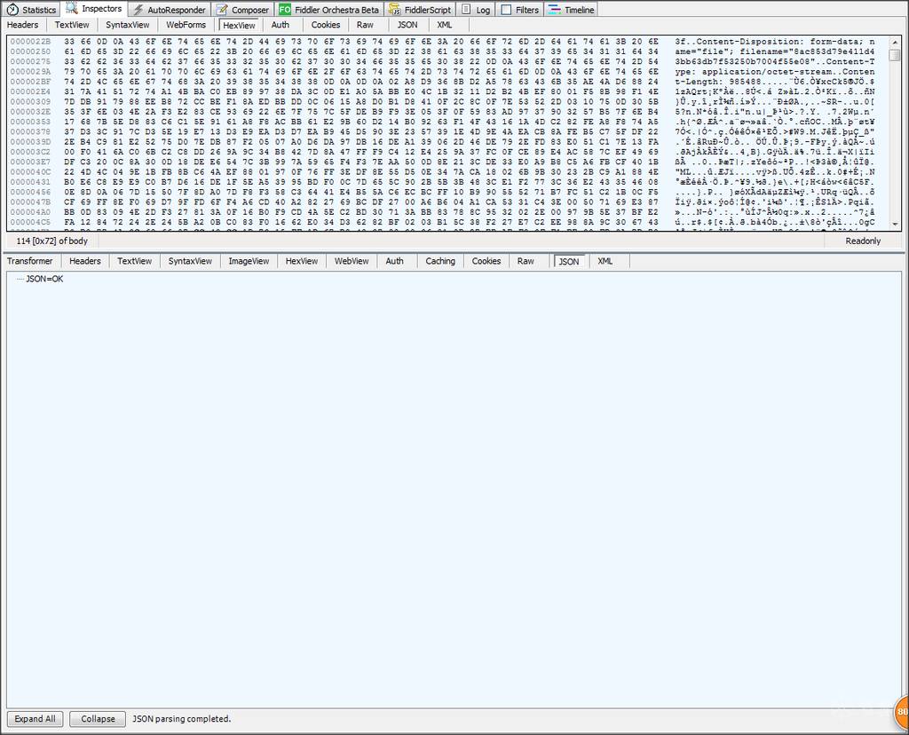
Task: Open response Auth tab
Action: coord(394,261)
